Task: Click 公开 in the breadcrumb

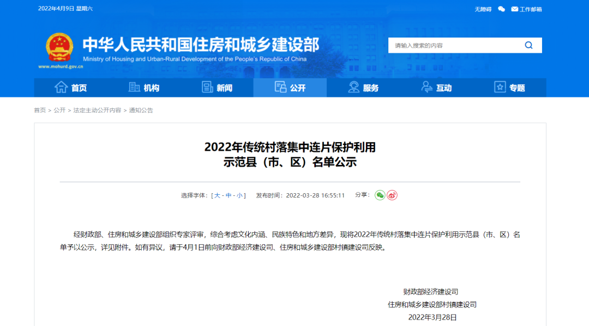Action: [x=59, y=110]
